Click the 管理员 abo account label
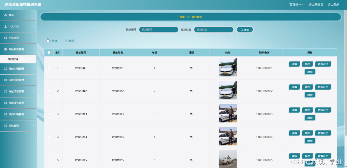Image resolution: width=347 pixels, height=168 pixels. click(x=297, y=4)
